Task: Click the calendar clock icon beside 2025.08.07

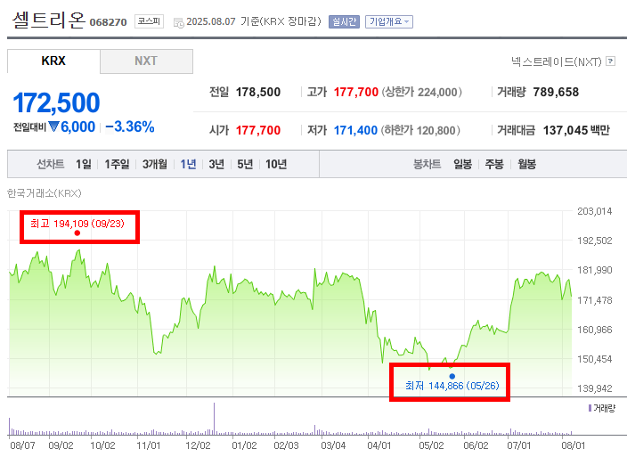Action: 178,23
